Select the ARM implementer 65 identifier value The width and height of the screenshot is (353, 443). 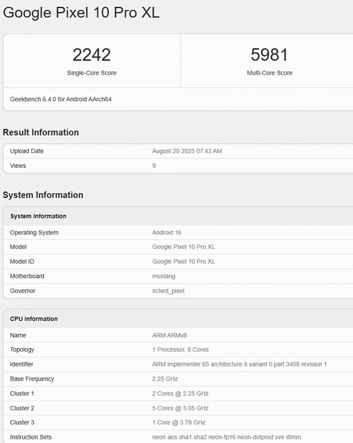pos(239,364)
